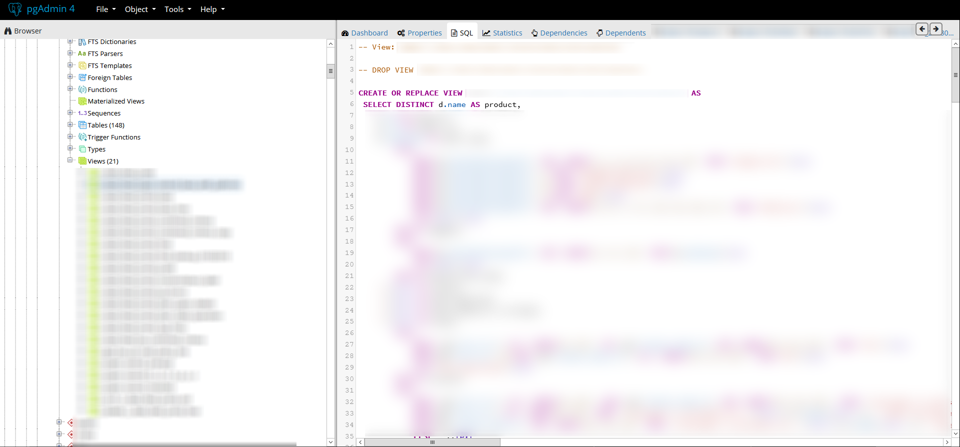Click the Sequences node icon
The height and width of the screenshot is (447, 960).
pyautogui.click(x=82, y=113)
